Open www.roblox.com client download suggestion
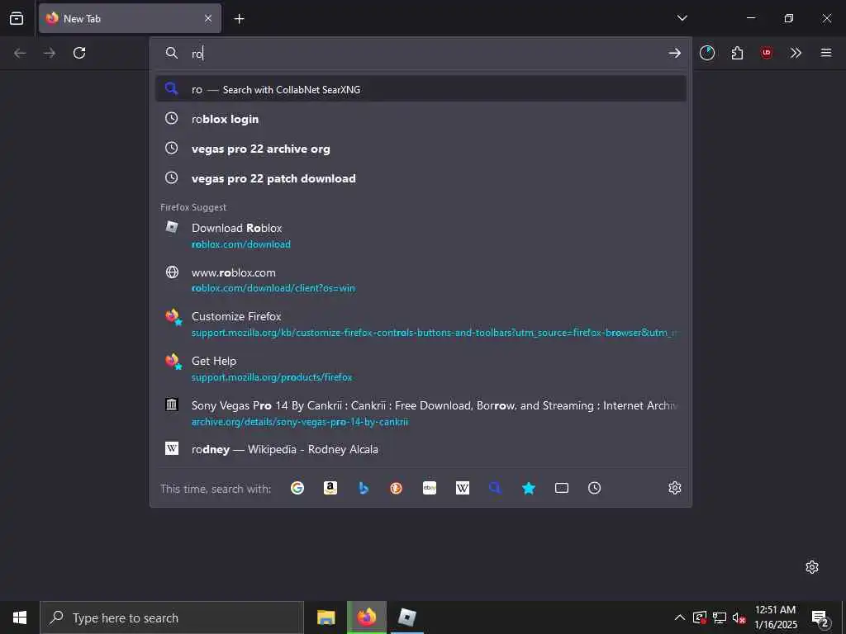The height and width of the screenshot is (634, 846). pyautogui.click(x=421, y=280)
